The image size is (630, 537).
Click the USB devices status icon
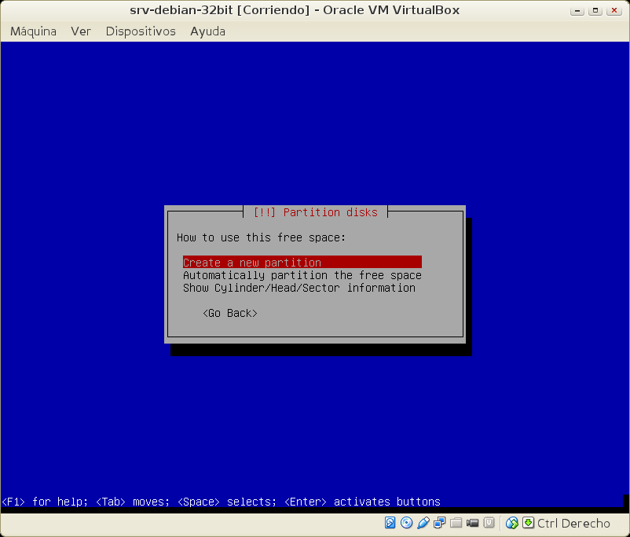pos(423,523)
